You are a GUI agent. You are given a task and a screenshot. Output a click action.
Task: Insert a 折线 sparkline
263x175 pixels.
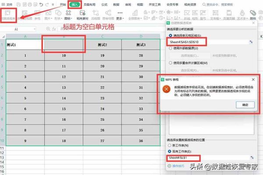[x=187, y=15]
